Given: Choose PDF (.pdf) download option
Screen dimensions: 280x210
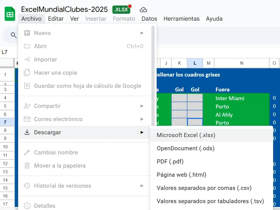Looking at the screenshot, I should click(x=170, y=162).
